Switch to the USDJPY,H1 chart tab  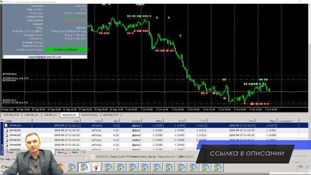click(x=50, y=115)
